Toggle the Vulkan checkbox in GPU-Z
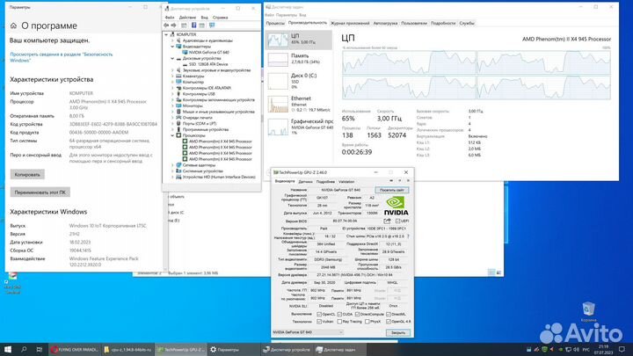 (x=319, y=322)
